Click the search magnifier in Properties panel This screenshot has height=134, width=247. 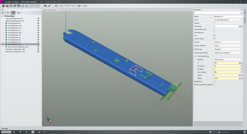[241, 13]
